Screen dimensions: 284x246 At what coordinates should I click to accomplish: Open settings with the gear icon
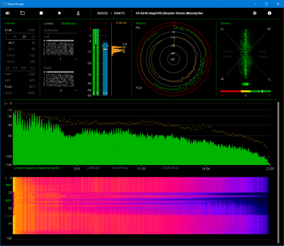(254, 13)
